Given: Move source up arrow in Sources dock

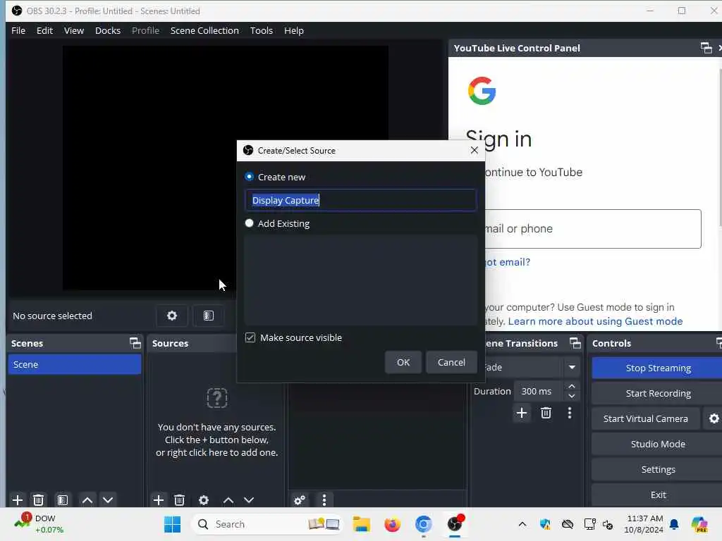Looking at the screenshot, I should (228, 500).
